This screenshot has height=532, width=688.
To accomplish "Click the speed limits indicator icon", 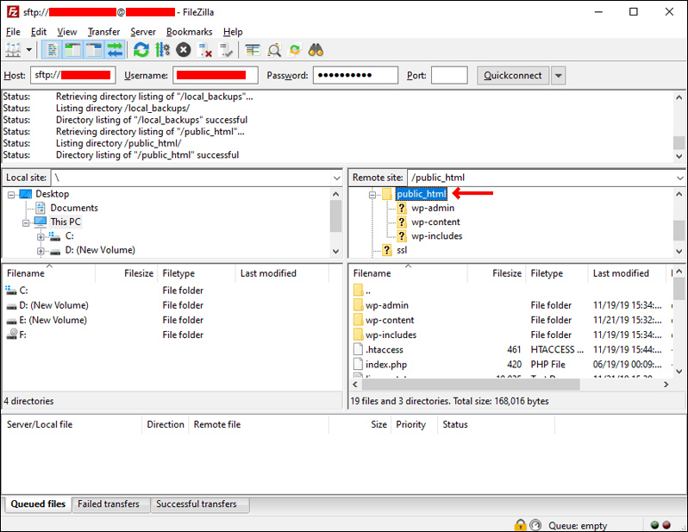I will click(535, 525).
